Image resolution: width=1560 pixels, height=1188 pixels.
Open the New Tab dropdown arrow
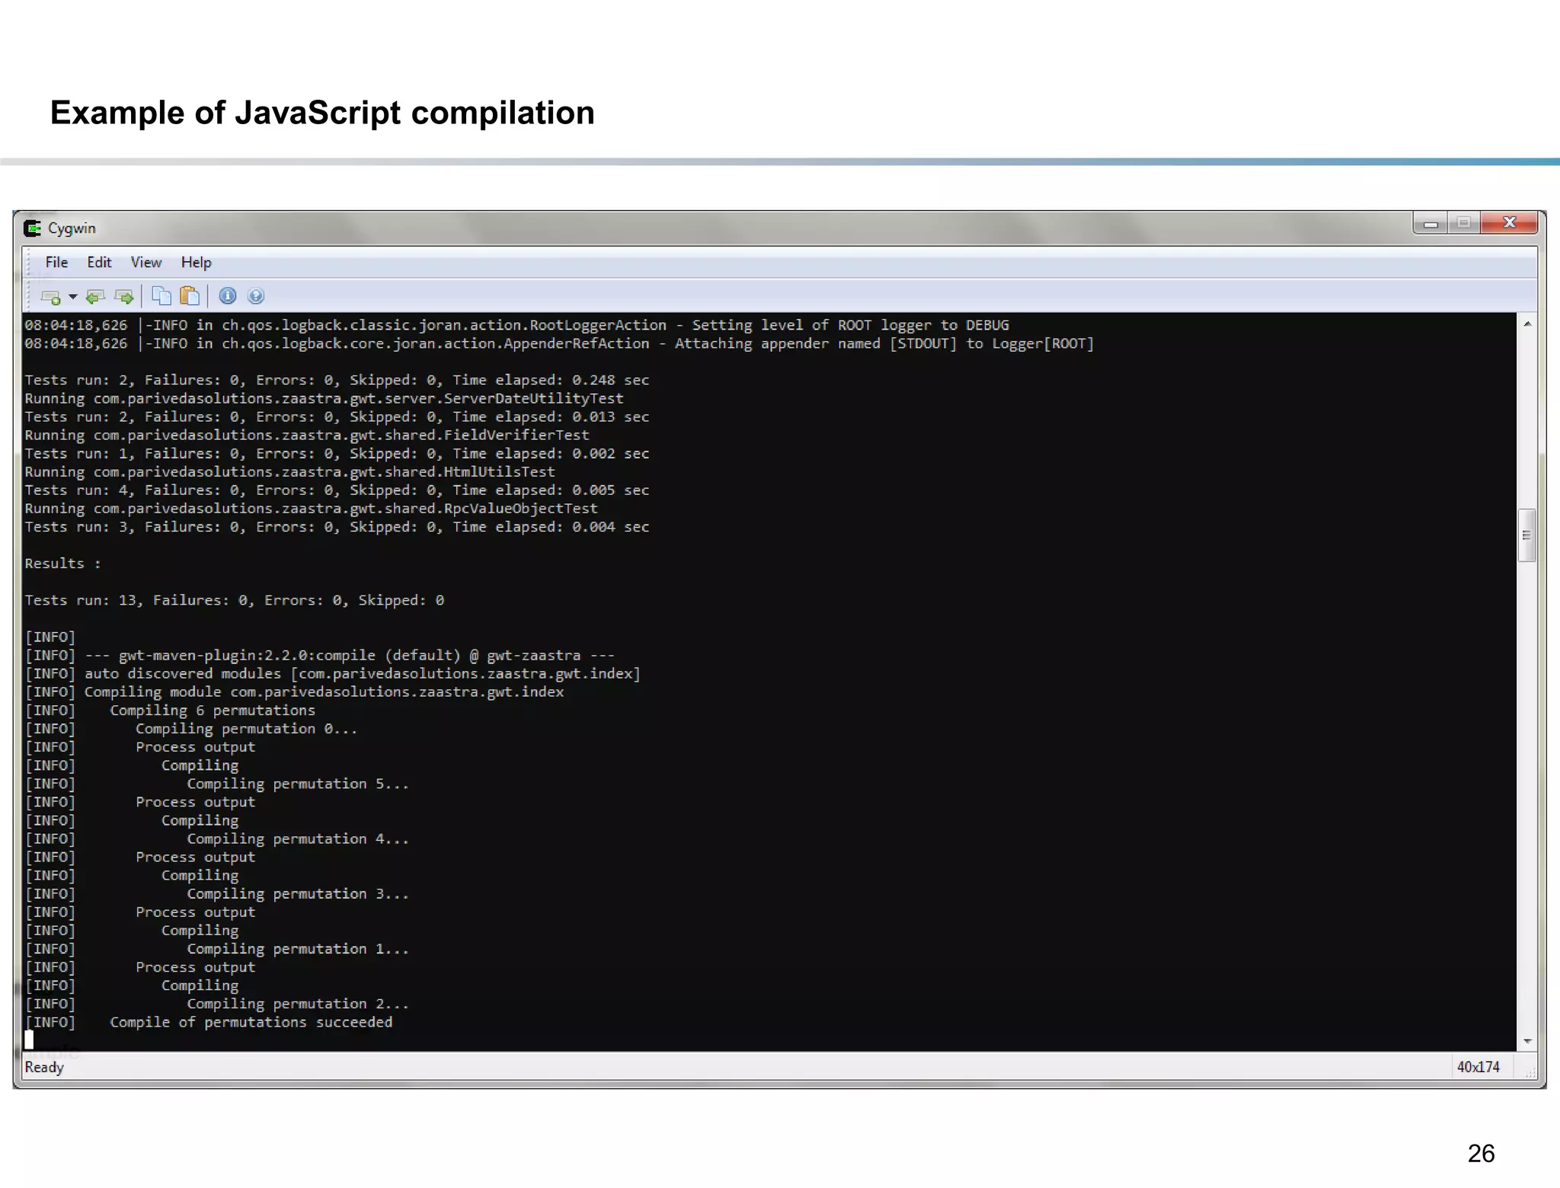point(73,296)
